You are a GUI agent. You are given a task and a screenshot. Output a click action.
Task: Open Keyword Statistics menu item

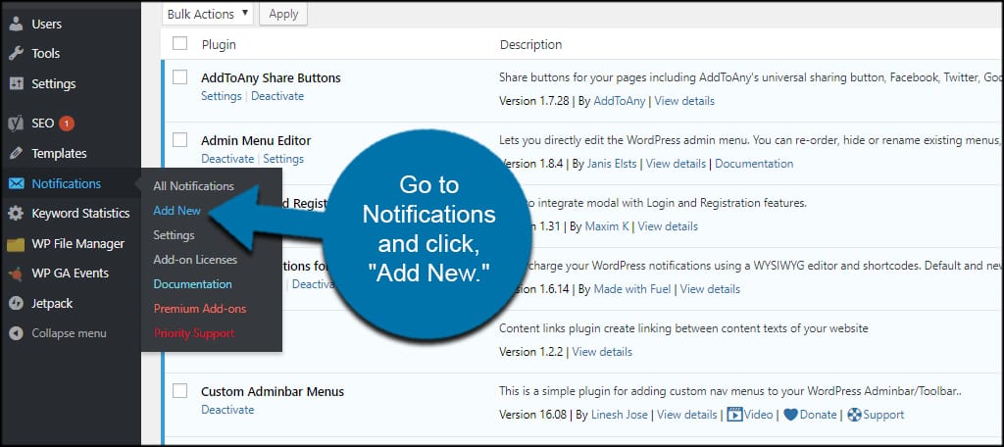[x=80, y=214]
